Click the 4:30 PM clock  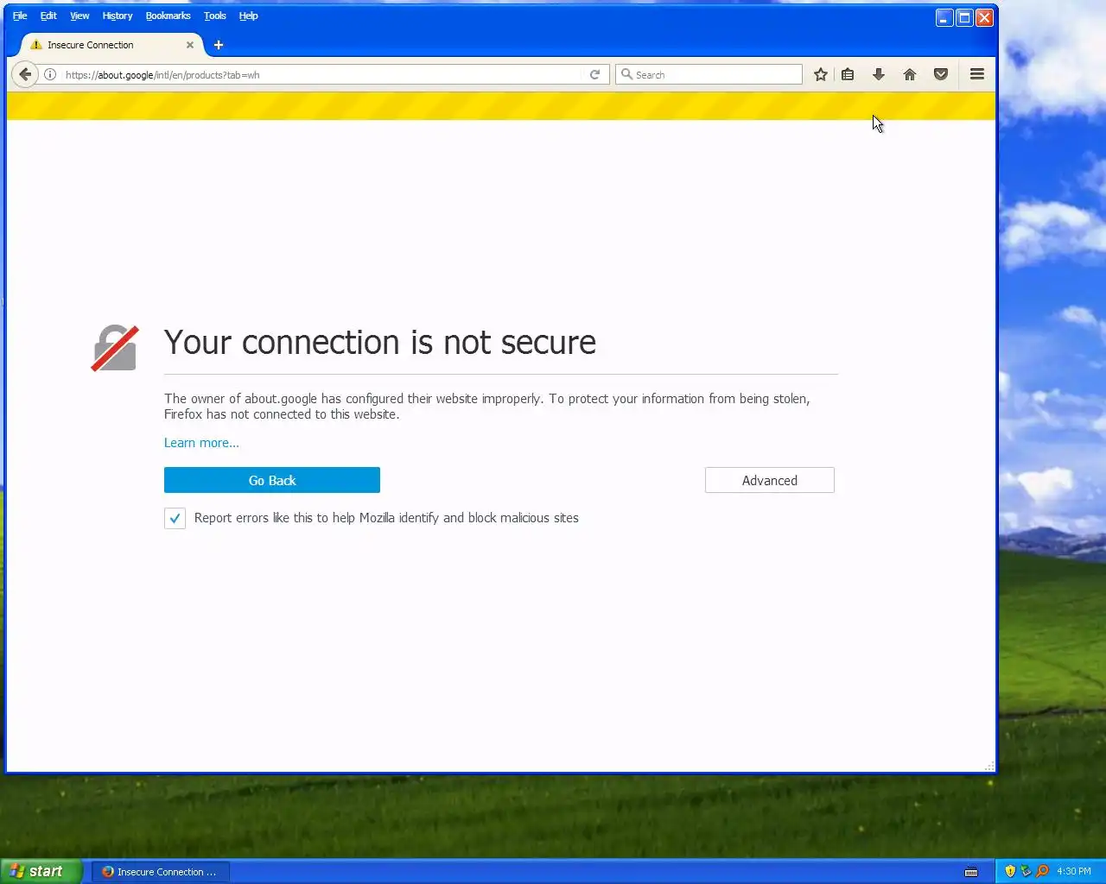[1074, 872]
